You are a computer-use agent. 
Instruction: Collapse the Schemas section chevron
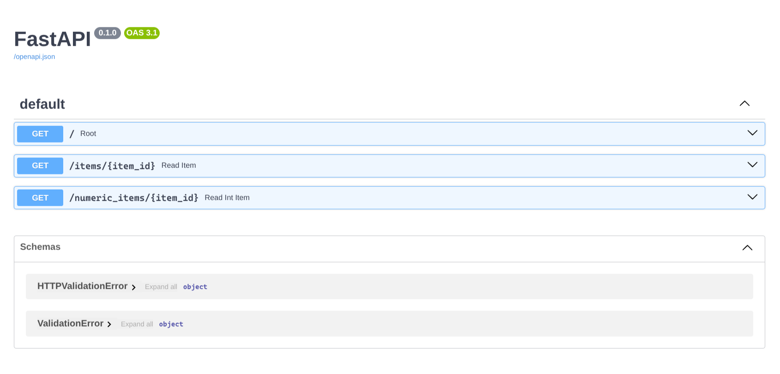point(747,248)
